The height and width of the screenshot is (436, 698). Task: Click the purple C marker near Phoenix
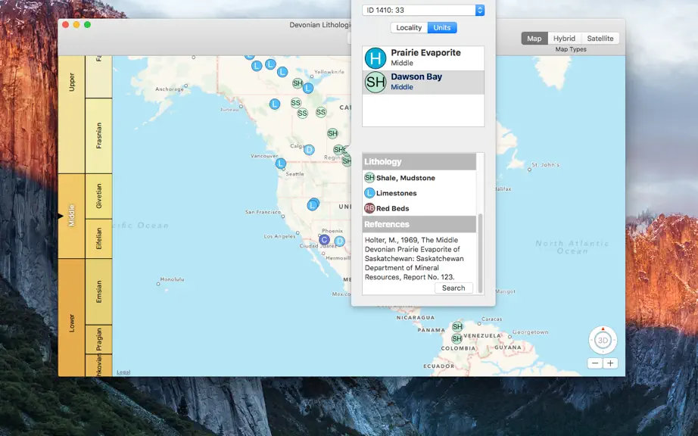324,240
